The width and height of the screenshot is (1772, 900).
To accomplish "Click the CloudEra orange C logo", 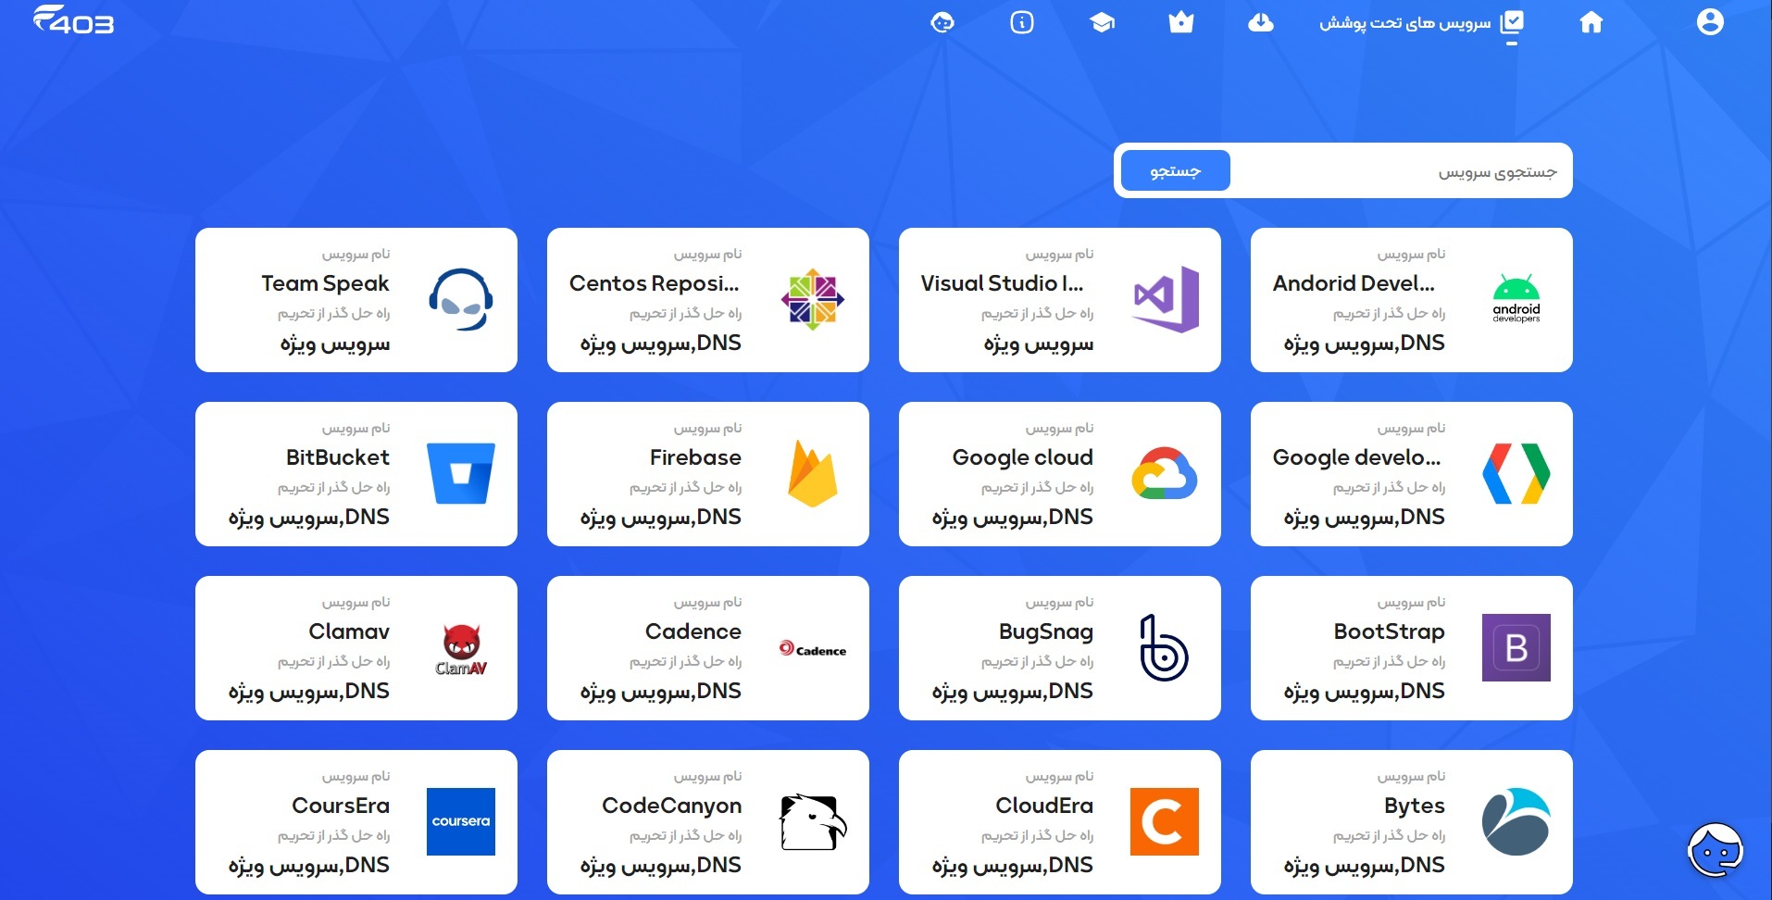I will pos(1165,821).
